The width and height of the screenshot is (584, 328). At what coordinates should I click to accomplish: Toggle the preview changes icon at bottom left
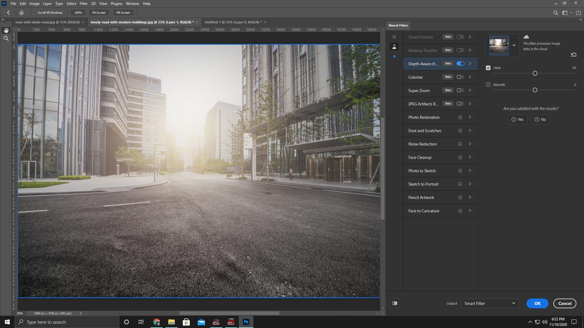click(395, 303)
